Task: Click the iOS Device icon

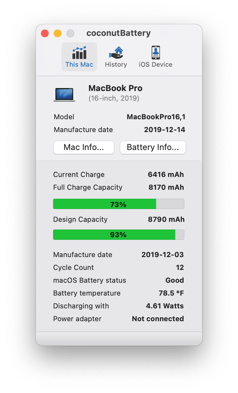Action: click(155, 56)
